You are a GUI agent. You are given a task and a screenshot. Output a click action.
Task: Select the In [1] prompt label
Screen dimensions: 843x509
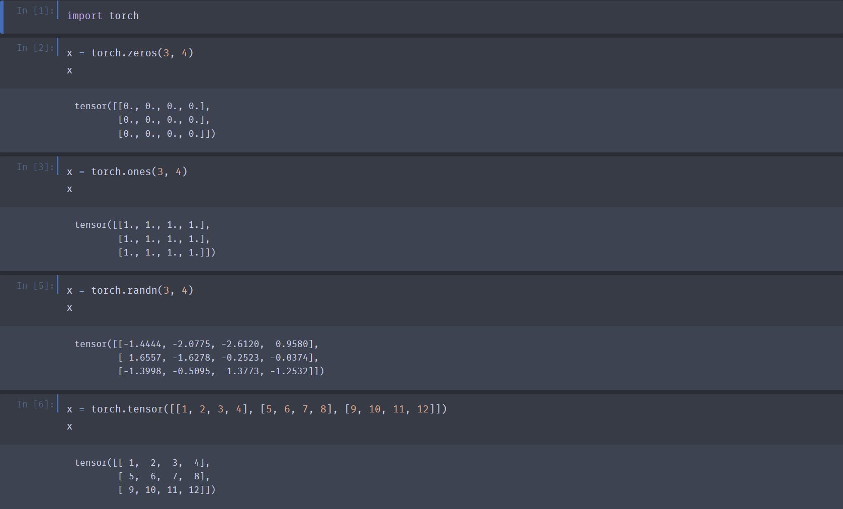coord(35,11)
